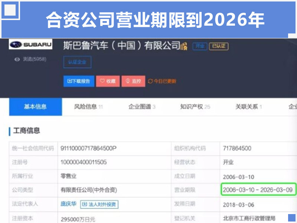
Task: Click registered capital 295000万日元
Action: point(78,219)
